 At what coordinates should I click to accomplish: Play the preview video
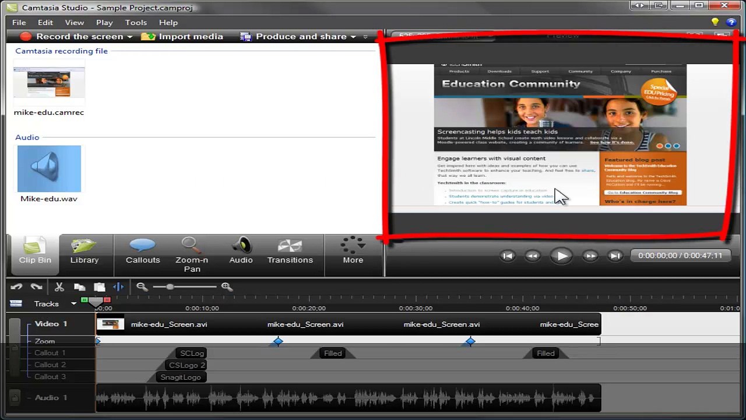pyautogui.click(x=561, y=256)
